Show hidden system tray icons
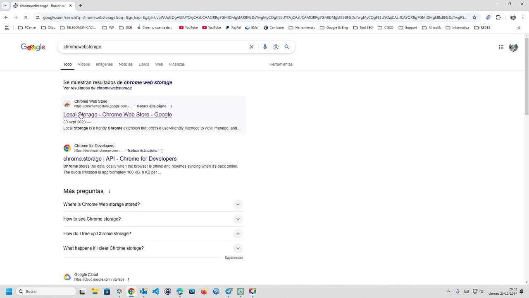The image size is (529, 298). click(449, 291)
